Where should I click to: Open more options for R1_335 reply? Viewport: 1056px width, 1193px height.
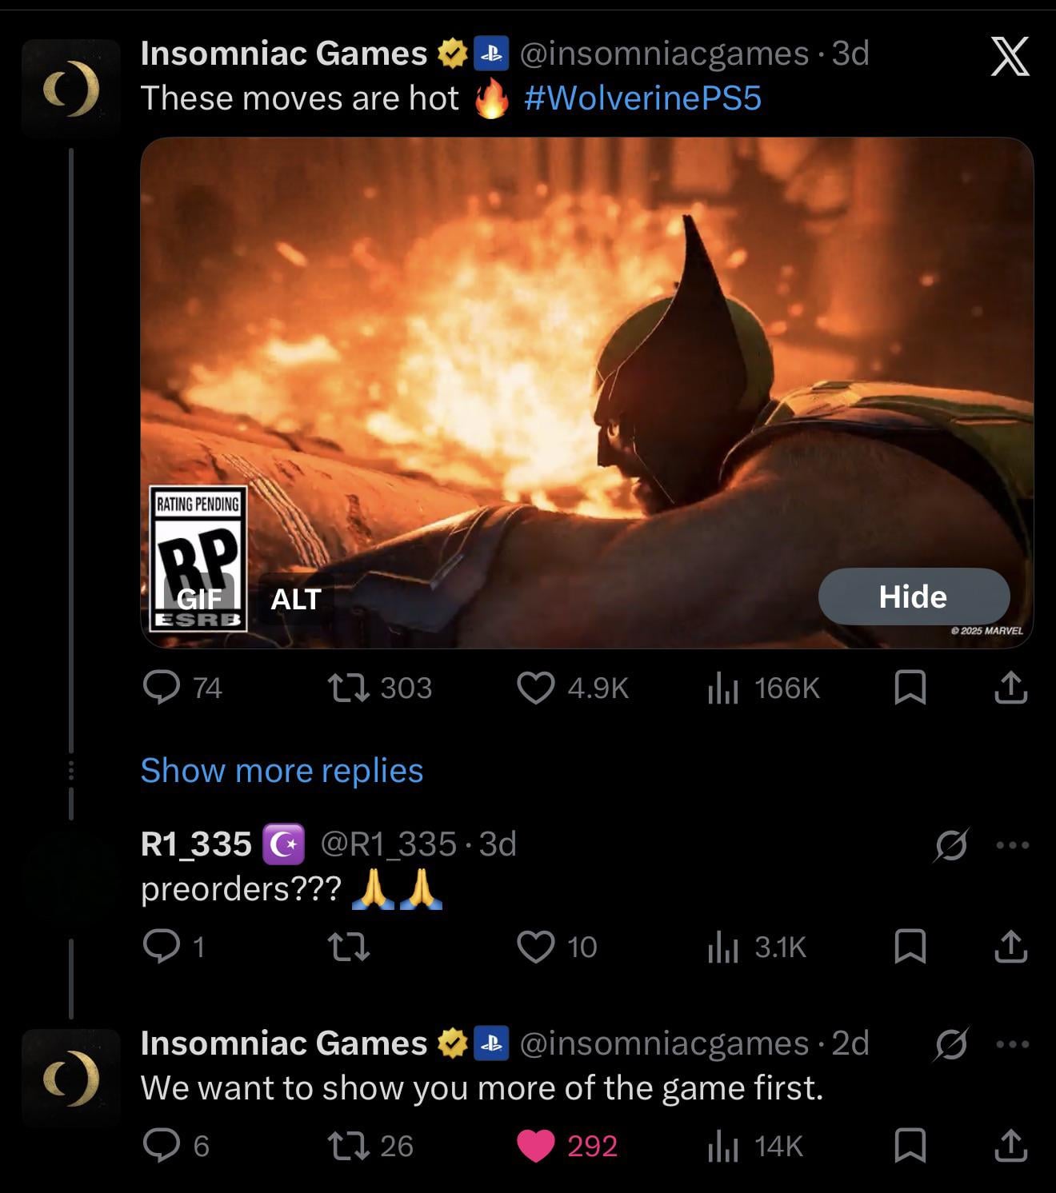(1013, 844)
